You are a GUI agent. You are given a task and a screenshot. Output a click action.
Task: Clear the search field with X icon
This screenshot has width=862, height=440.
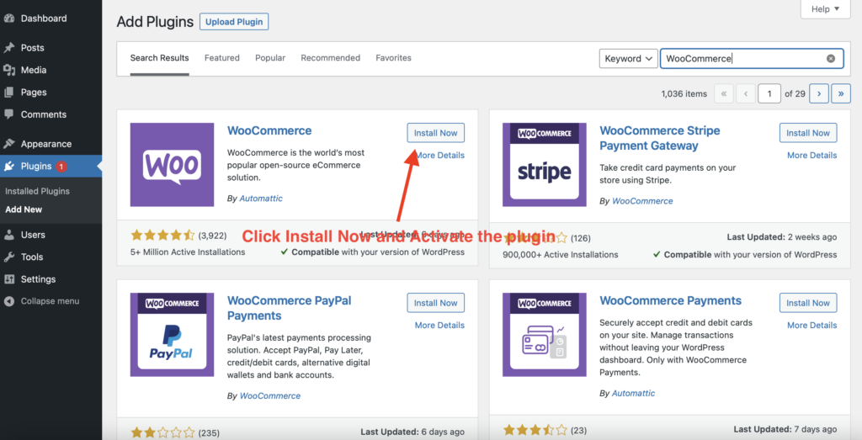click(831, 59)
